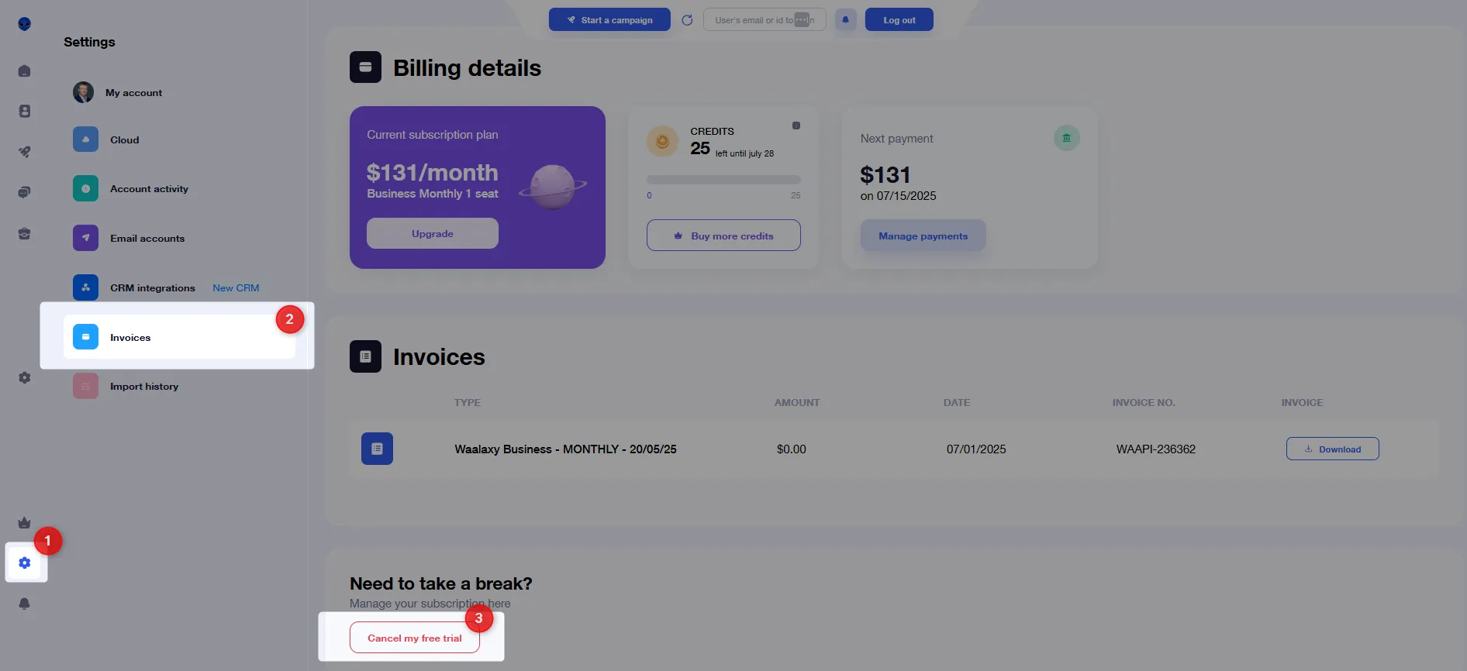Viewport: 1467px width, 671px height.
Task: Click the gray gear icon above the crown
Action: pos(25,377)
